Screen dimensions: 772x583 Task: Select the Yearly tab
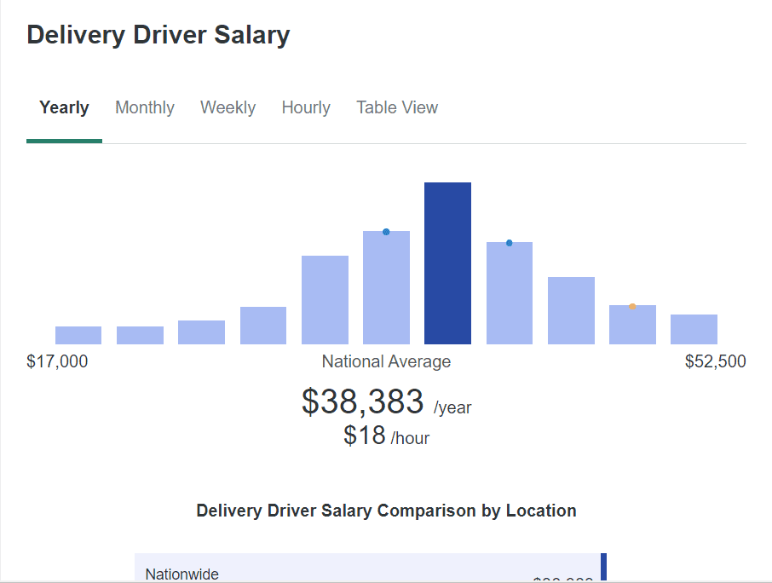tap(64, 108)
